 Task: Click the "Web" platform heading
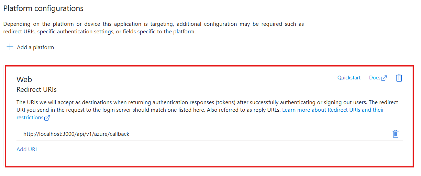24,79
